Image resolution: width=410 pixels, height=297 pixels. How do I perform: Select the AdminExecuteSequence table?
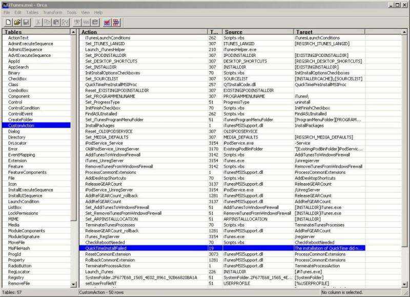click(31, 44)
